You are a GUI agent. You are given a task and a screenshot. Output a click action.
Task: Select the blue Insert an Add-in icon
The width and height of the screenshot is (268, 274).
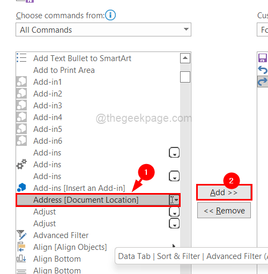21,188
